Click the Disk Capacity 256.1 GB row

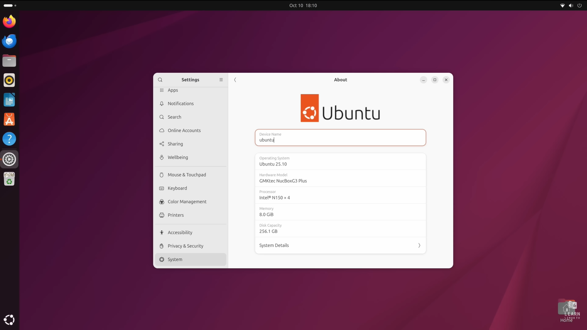point(340,229)
